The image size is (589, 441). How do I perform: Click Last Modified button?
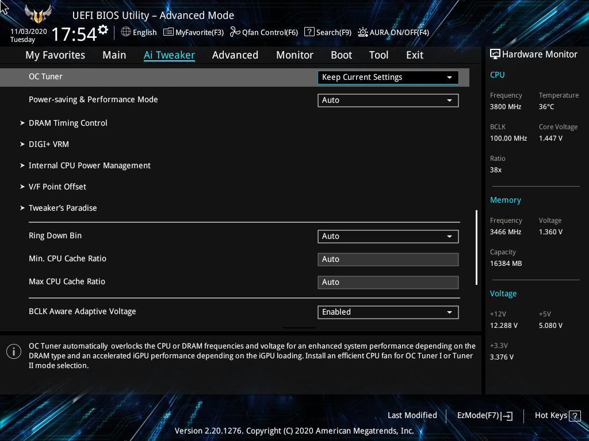pos(412,416)
